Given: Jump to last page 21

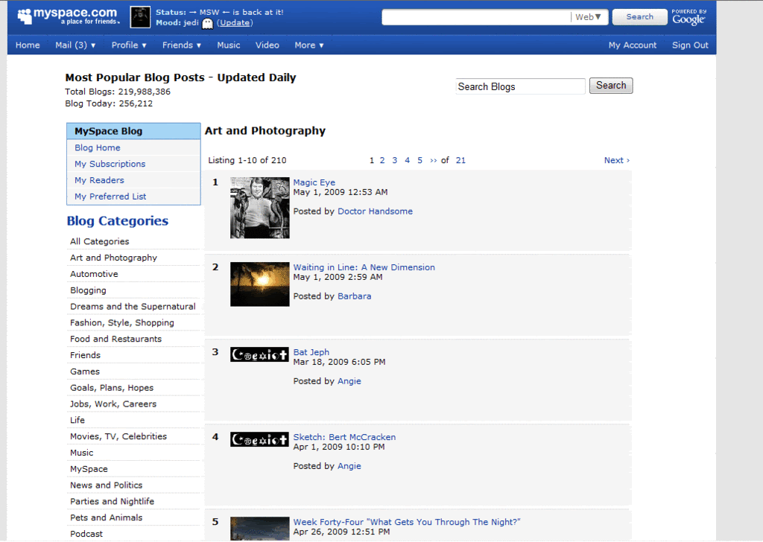Looking at the screenshot, I should point(460,160).
